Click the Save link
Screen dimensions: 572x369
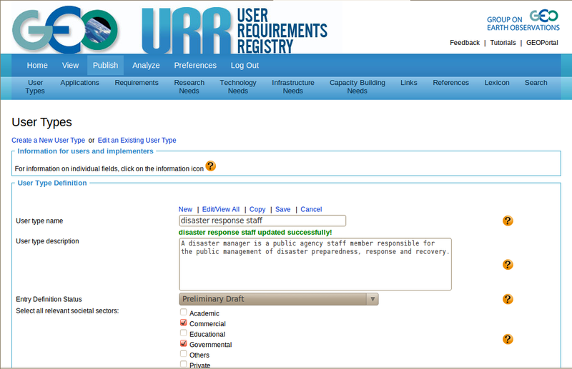[x=282, y=209]
